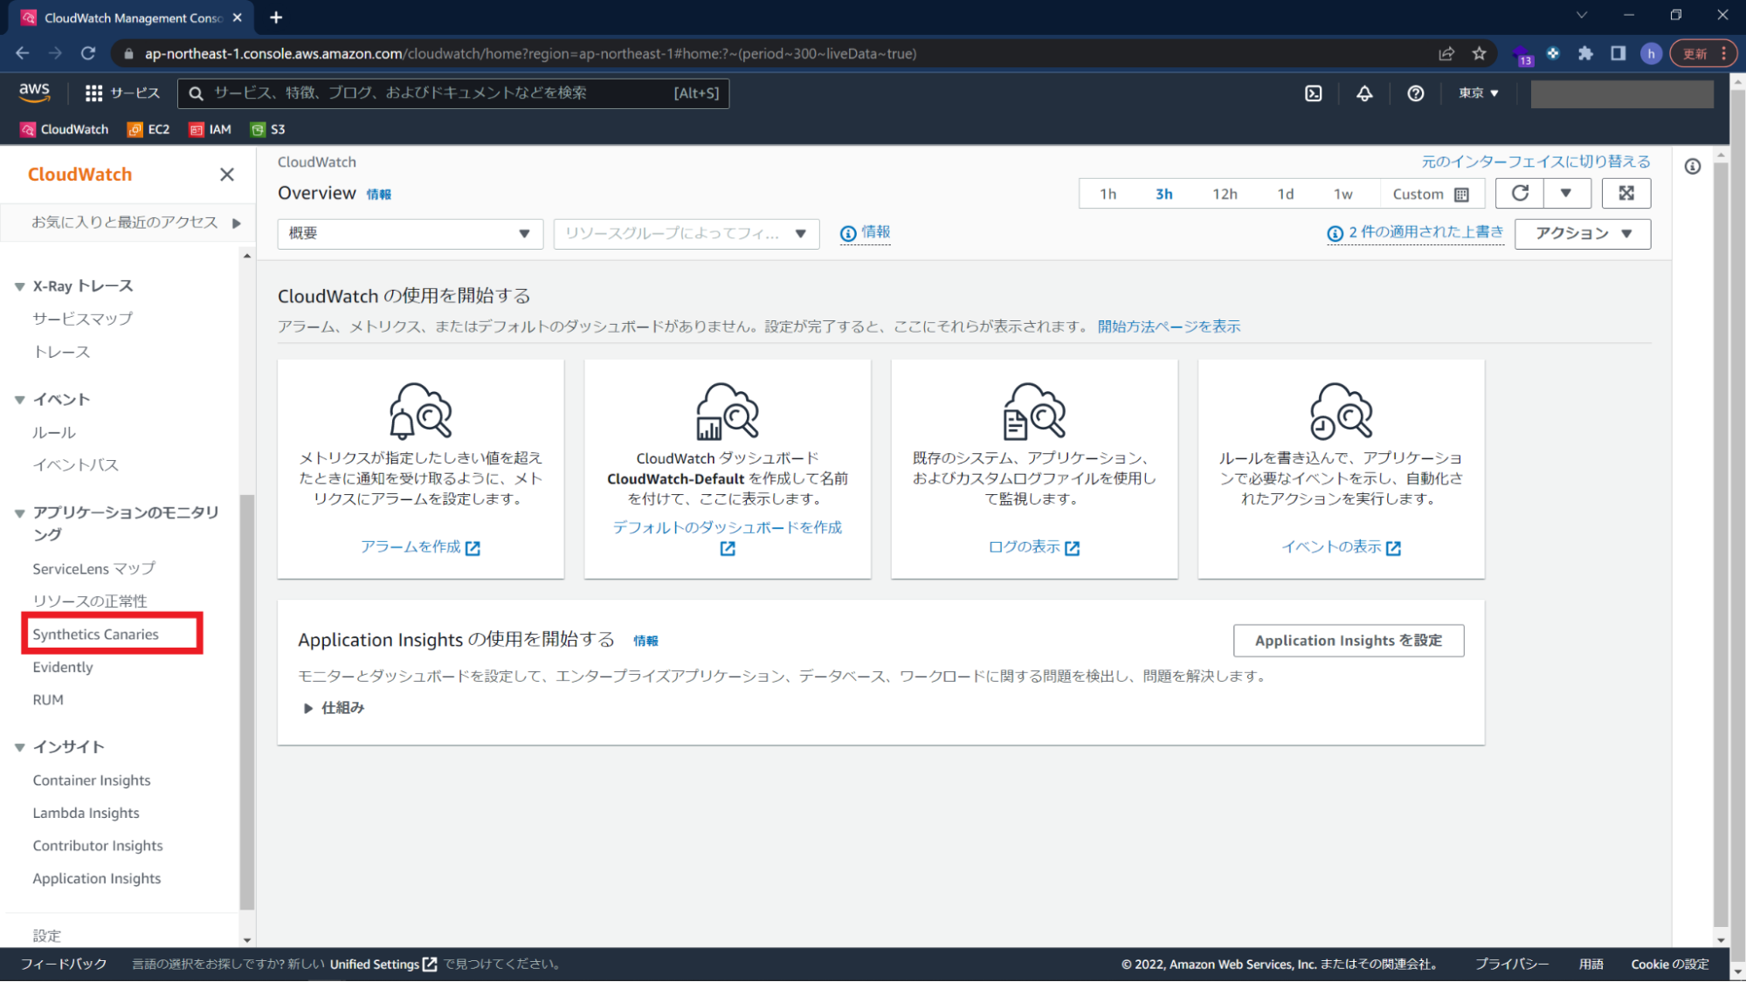Click フィードバック in the footer
This screenshot has width=1746, height=982.
64,965
